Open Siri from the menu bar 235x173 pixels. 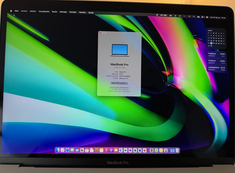pos(207,17)
